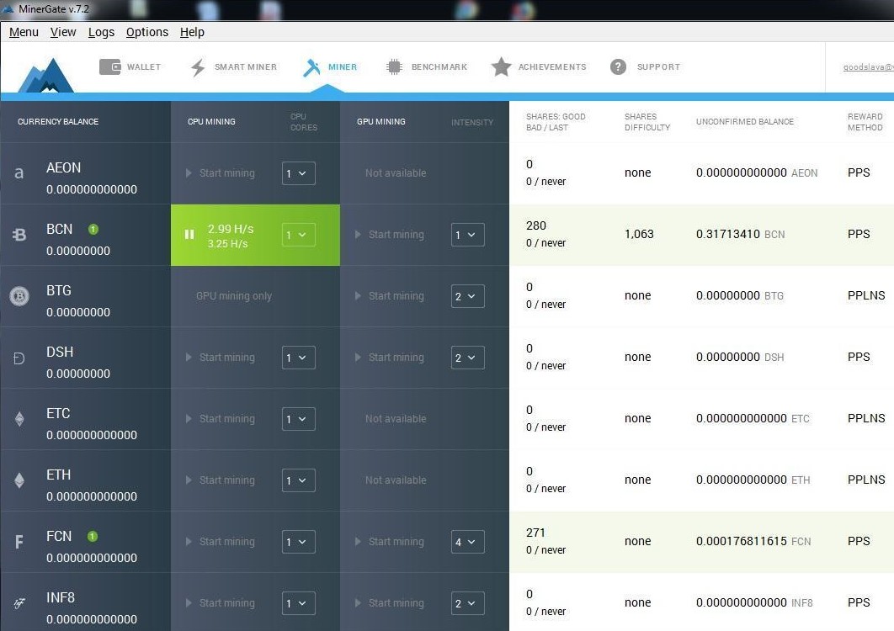Start GPU mining for DSH

pyautogui.click(x=390, y=358)
